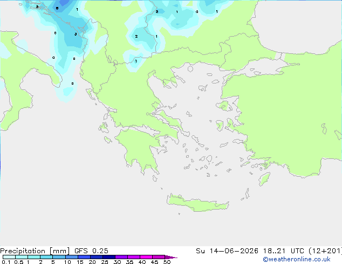The width and height of the screenshot is (342, 264).
Task: Select the legend swatch between 2 and 5
Action: click(x=46, y=257)
